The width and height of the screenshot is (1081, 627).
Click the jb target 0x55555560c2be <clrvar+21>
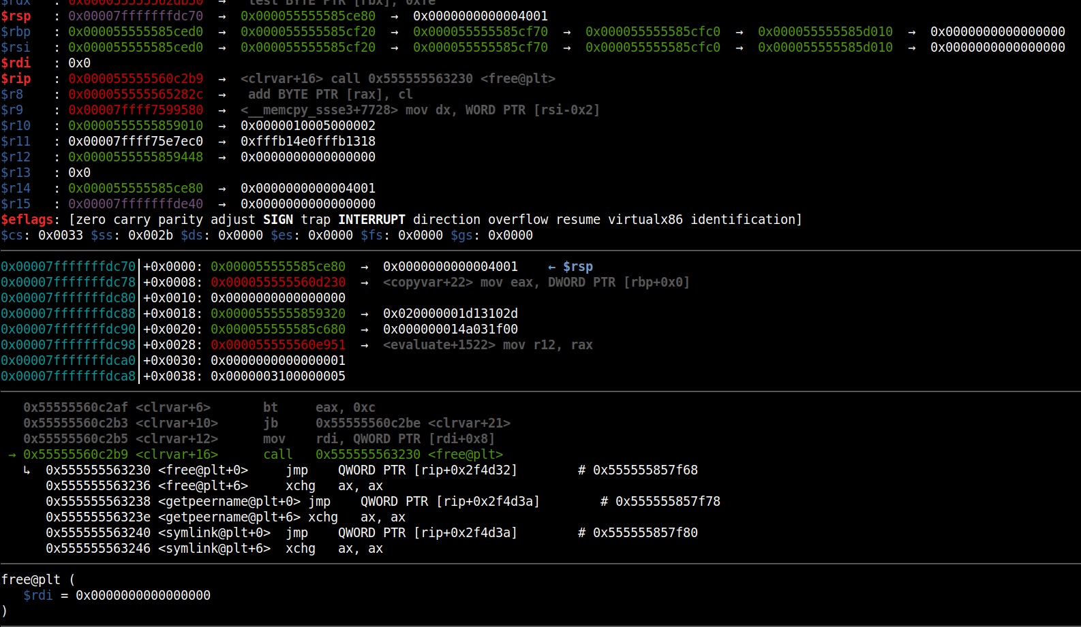[x=413, y=423]
